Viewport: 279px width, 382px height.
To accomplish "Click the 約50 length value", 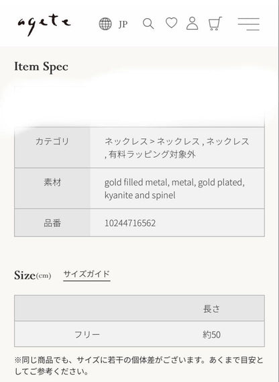I will (211, 334).
